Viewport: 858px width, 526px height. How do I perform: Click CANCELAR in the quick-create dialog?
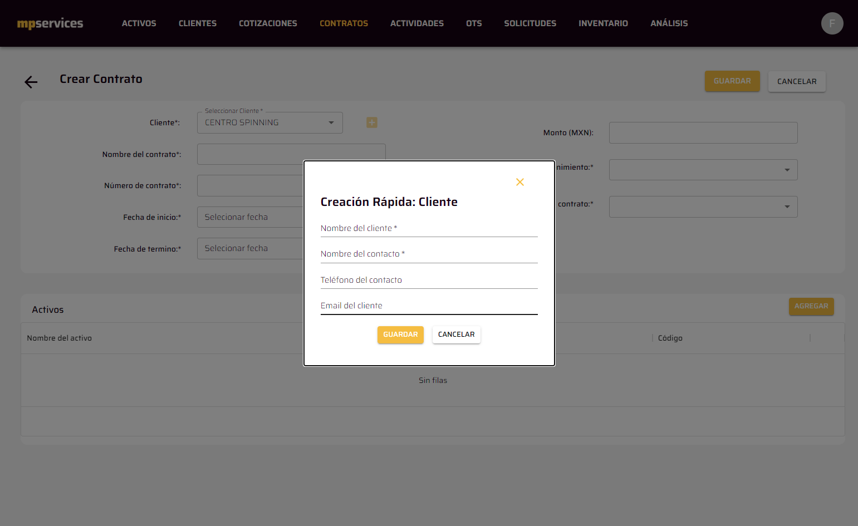point(457,335)
